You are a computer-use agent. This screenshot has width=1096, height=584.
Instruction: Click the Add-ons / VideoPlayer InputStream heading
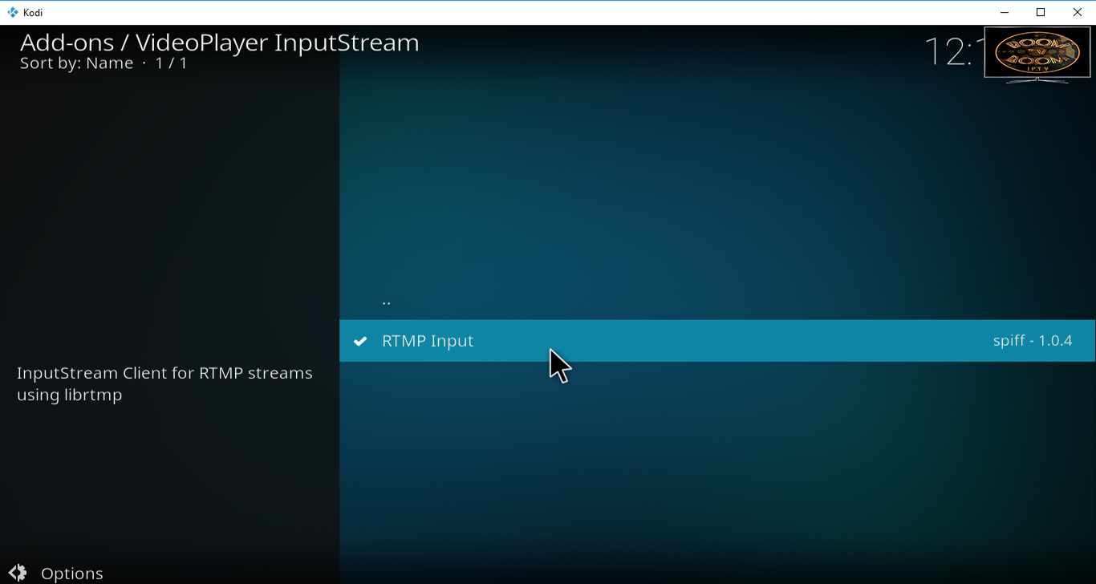tap(220, 43)
